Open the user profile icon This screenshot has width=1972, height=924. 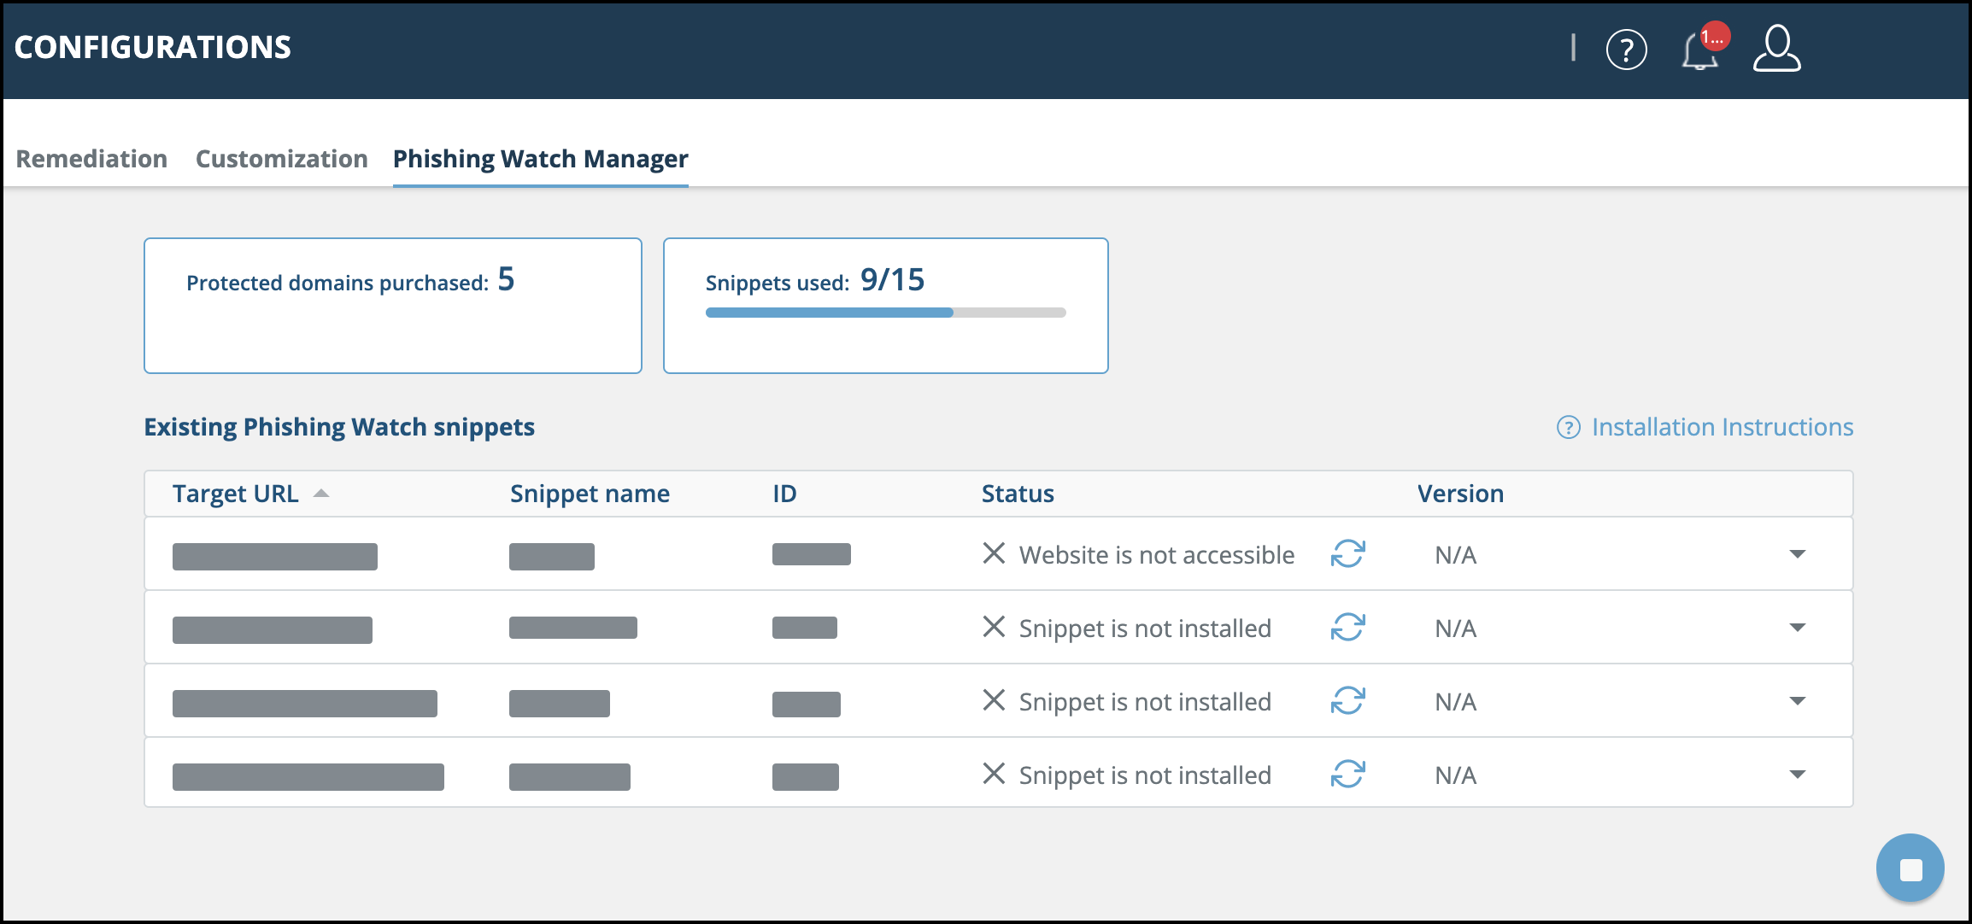point(1776,49)
